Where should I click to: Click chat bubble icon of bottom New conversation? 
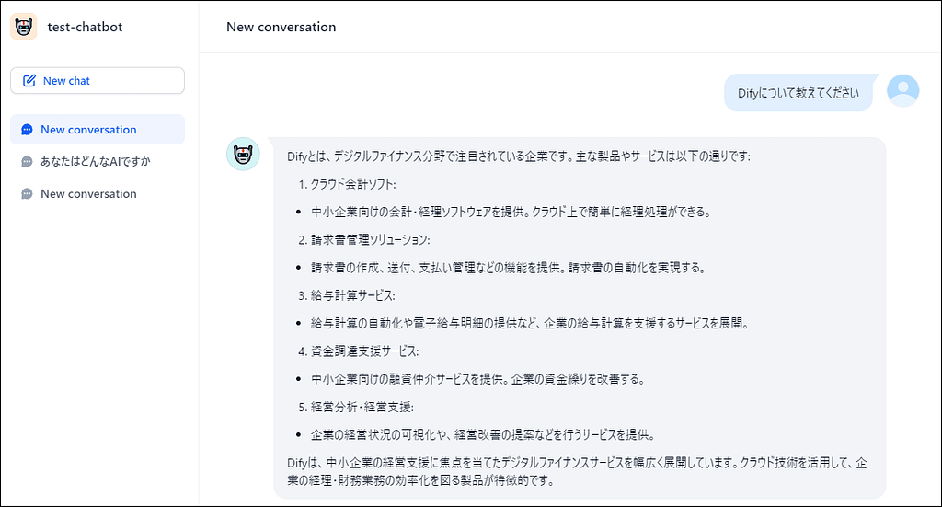coord(28,194)
